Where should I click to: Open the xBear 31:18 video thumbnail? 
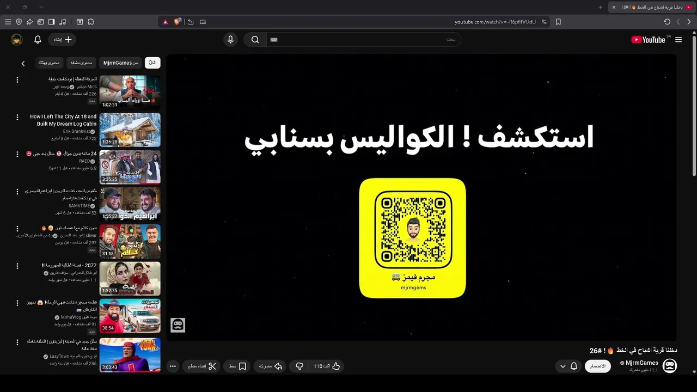pos(130,241)
